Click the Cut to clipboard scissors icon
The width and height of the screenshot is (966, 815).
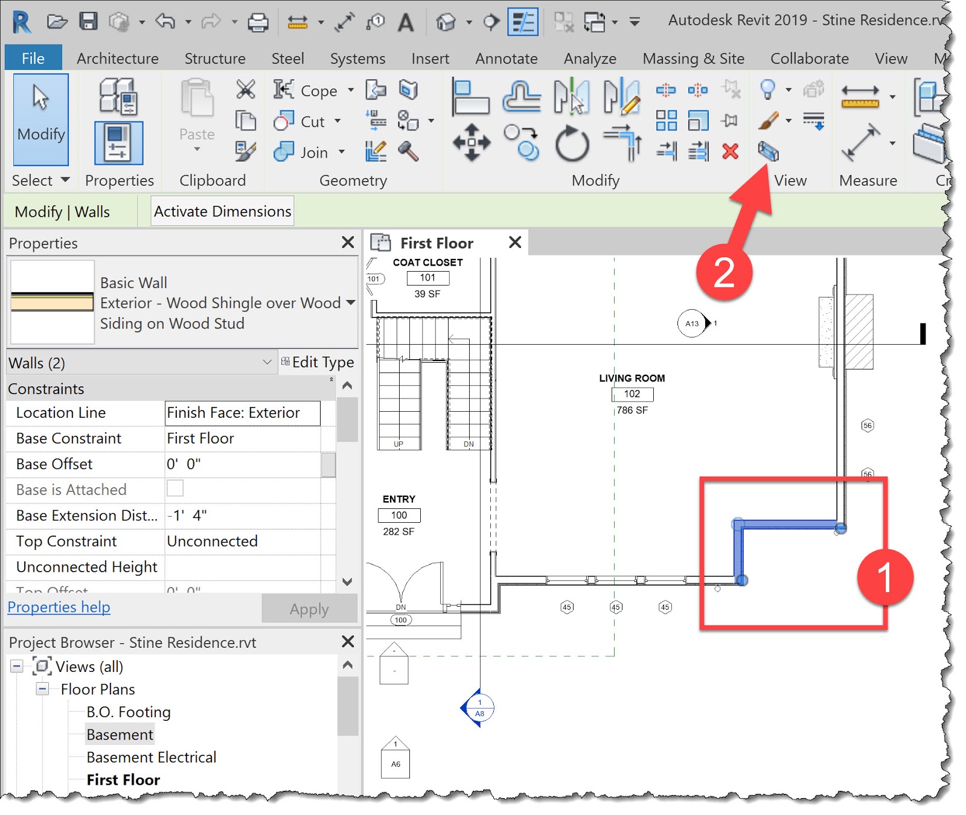(245, 89)
